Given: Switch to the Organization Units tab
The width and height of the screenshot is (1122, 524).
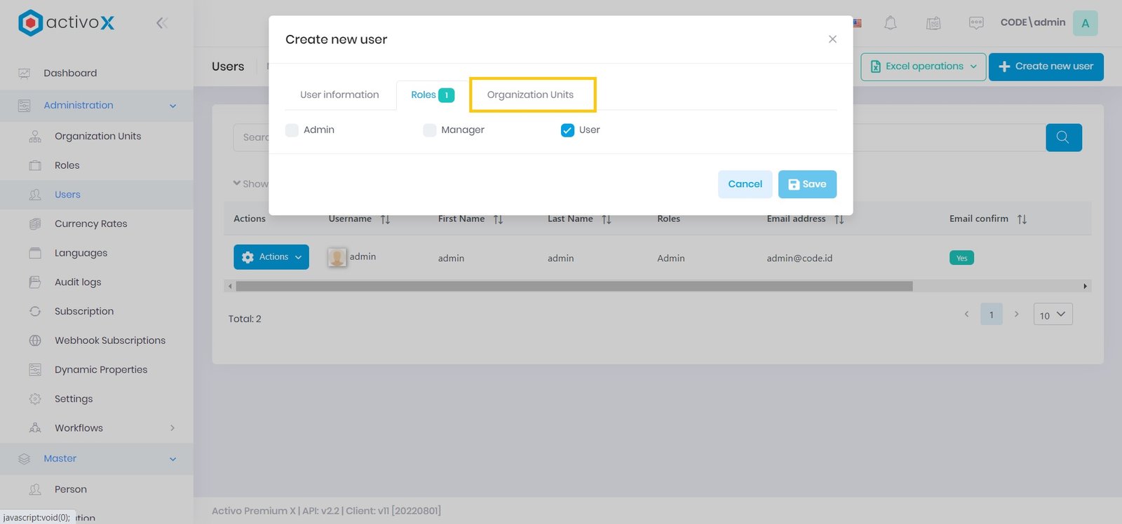Looking at the screenshot, I should (x=530, y=95).
